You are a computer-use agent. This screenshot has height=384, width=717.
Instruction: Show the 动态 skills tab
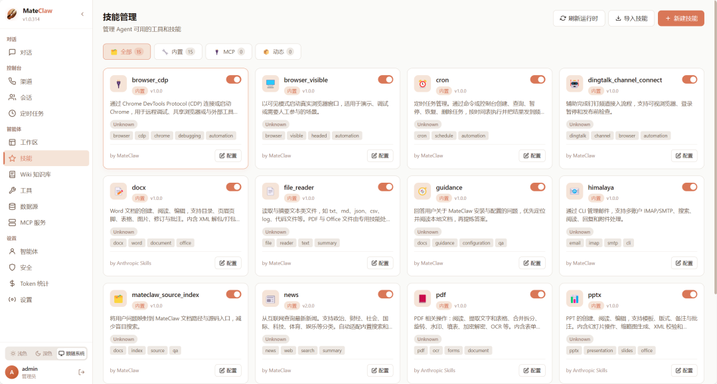pyautogui.click(x=278, y=52)
